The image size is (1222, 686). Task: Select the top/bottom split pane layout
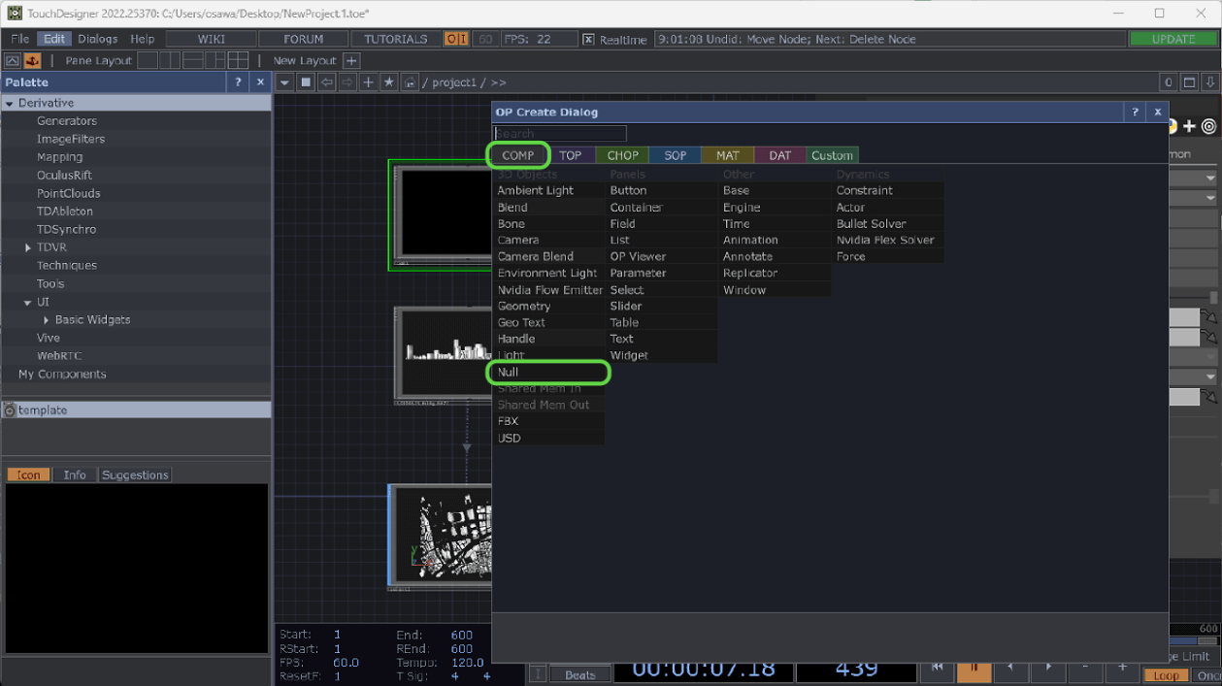coord(192,60)
